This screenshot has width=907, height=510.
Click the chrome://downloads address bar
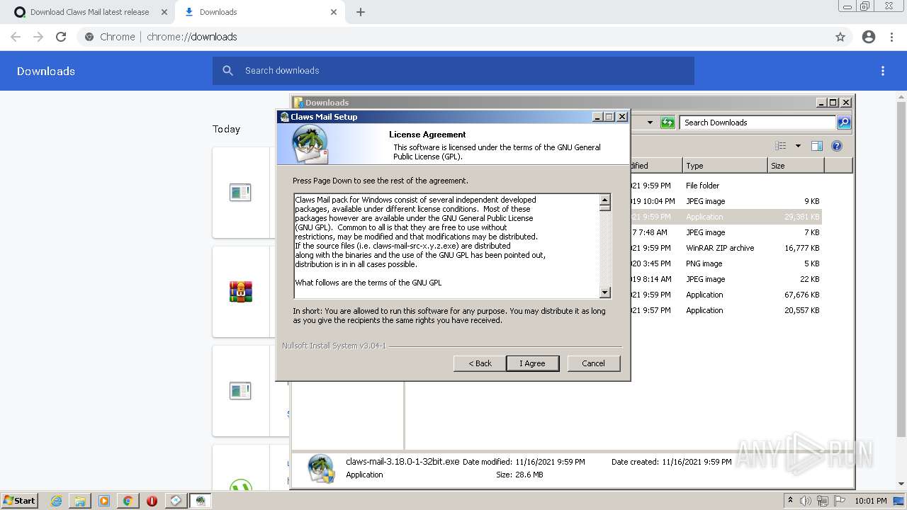[453, 37]
